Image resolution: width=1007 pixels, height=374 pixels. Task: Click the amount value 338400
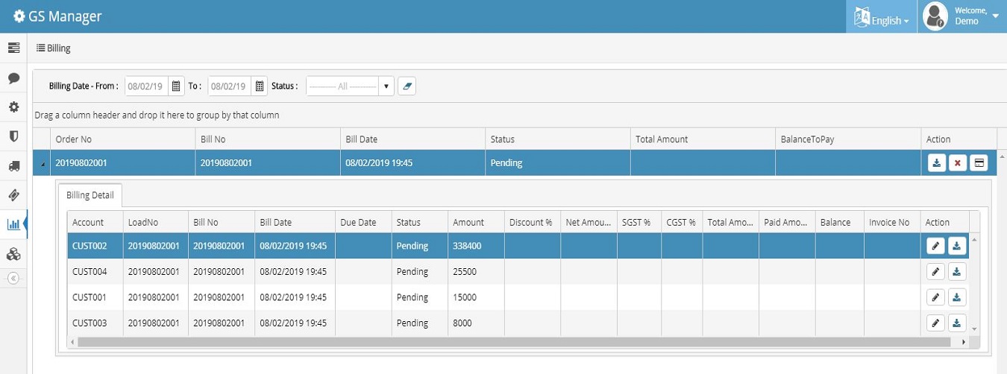[467, 246]
